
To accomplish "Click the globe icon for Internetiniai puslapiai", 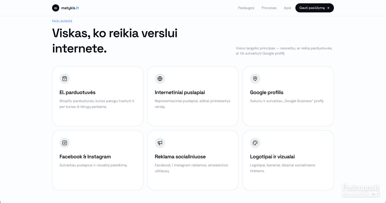I will pyautogui.click(x=160, y=79).
